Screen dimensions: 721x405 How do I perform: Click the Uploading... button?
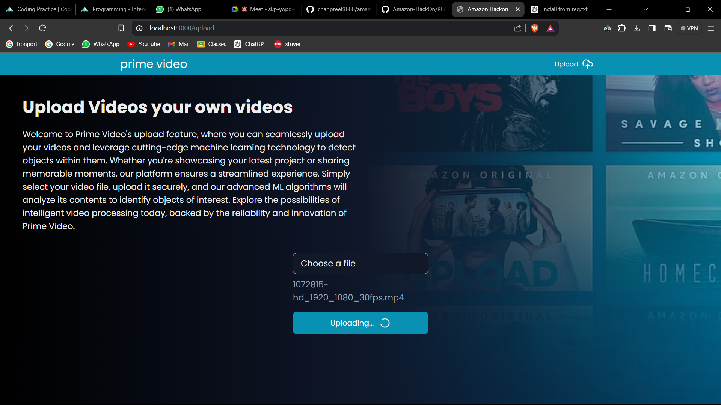[x=360, y=323]
